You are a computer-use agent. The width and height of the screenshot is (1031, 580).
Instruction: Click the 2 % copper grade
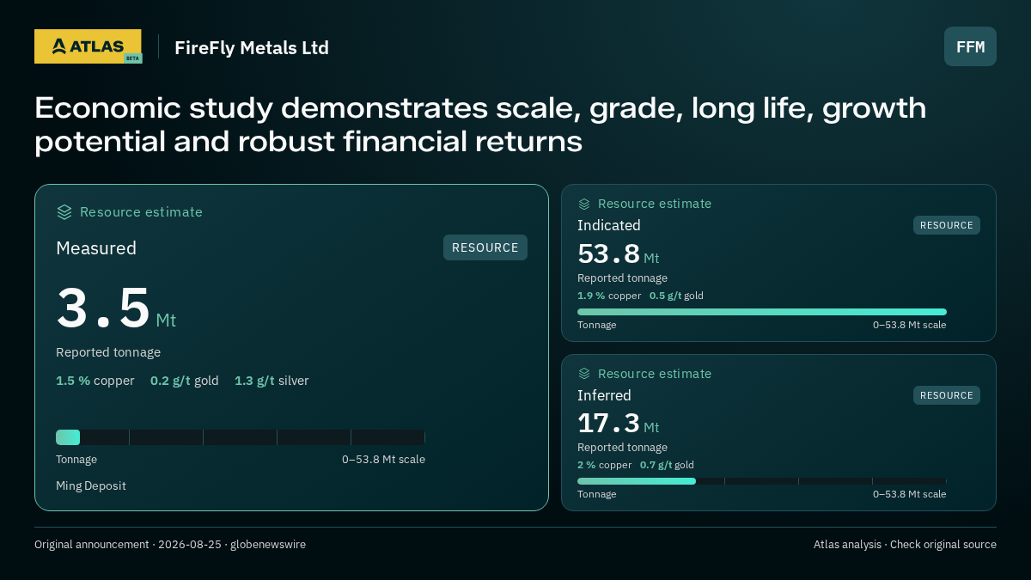pyautogui.click(x=605, y=465)
